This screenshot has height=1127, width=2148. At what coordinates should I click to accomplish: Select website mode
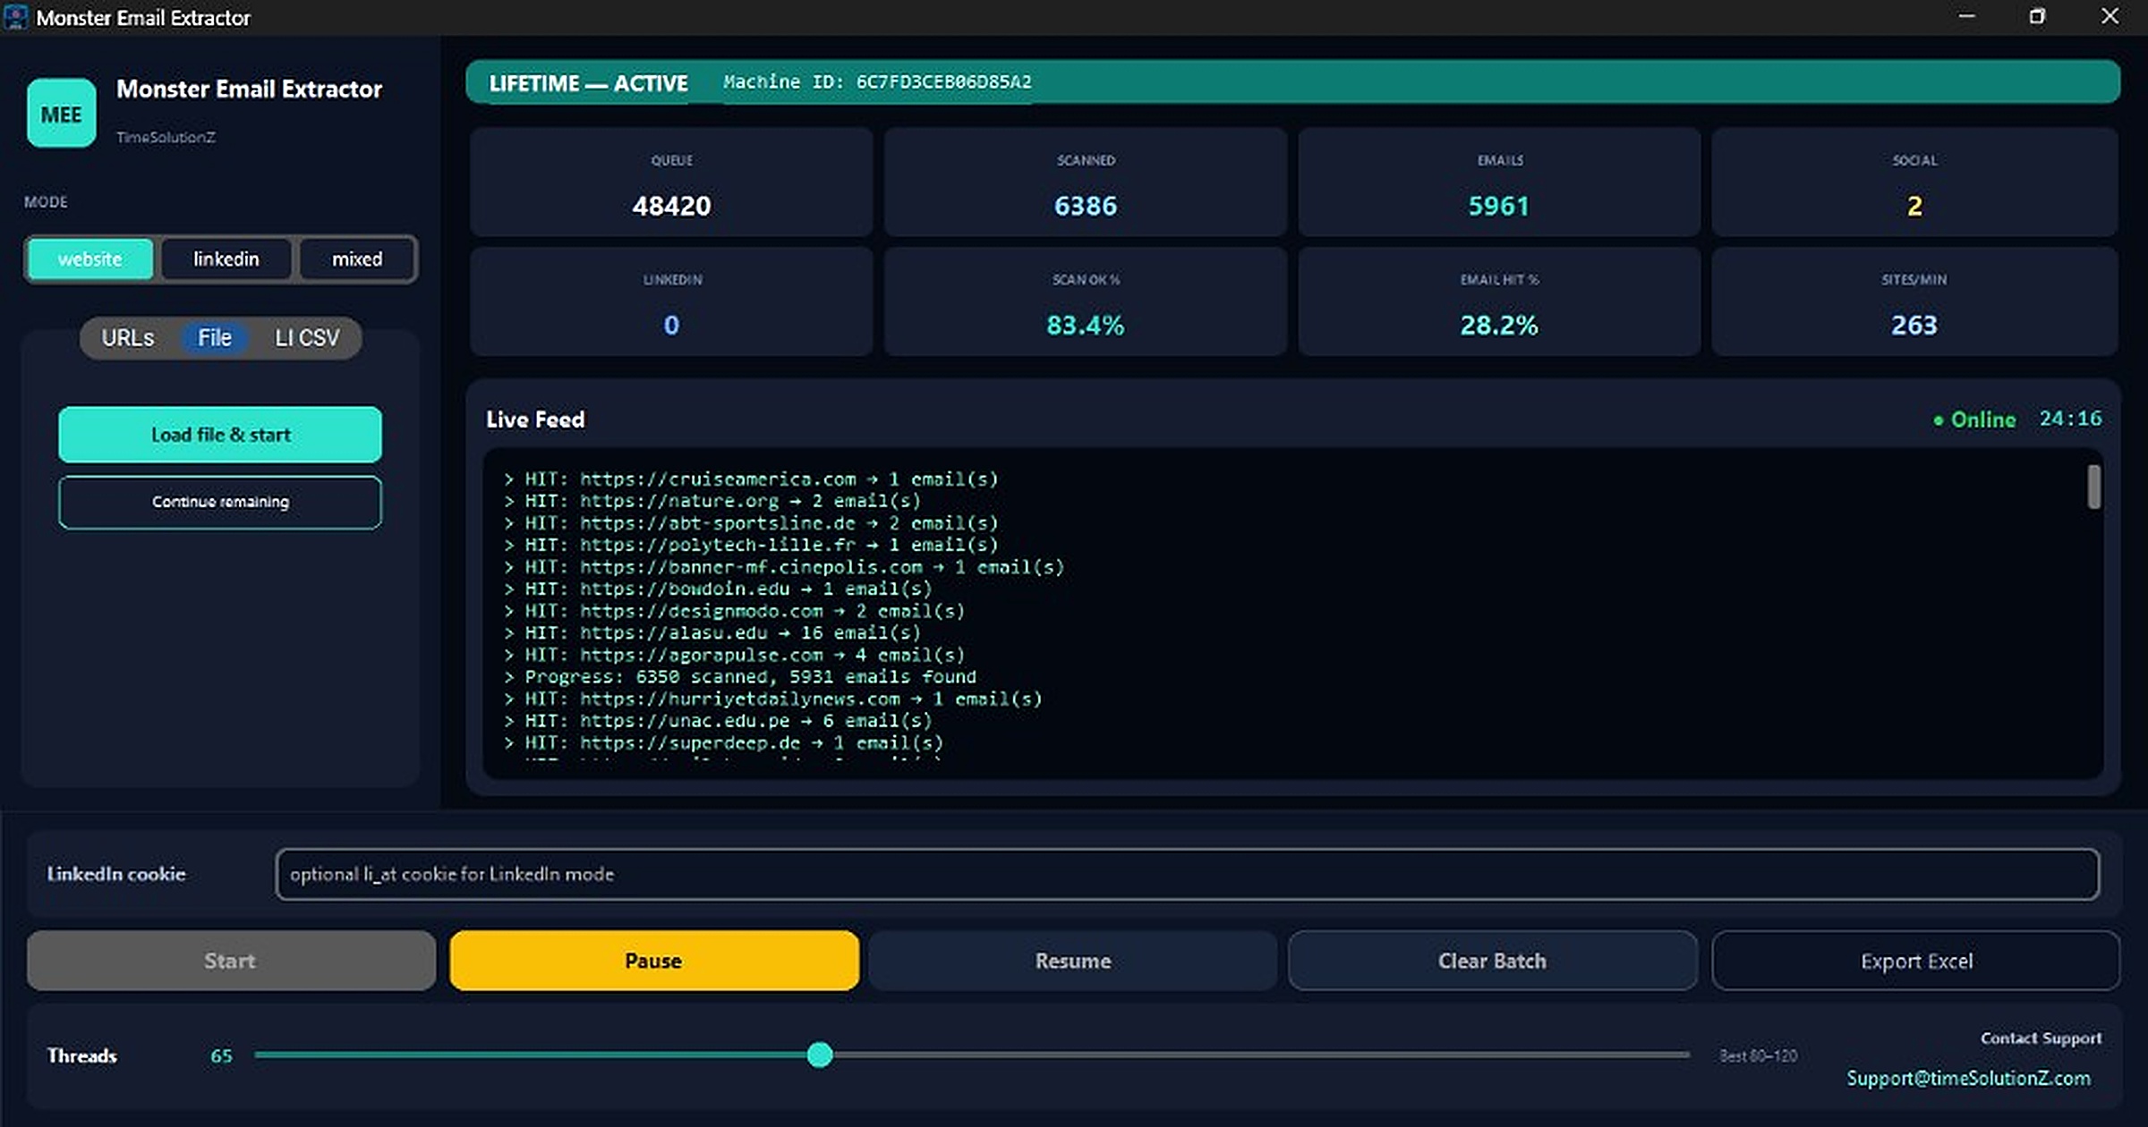90,259
